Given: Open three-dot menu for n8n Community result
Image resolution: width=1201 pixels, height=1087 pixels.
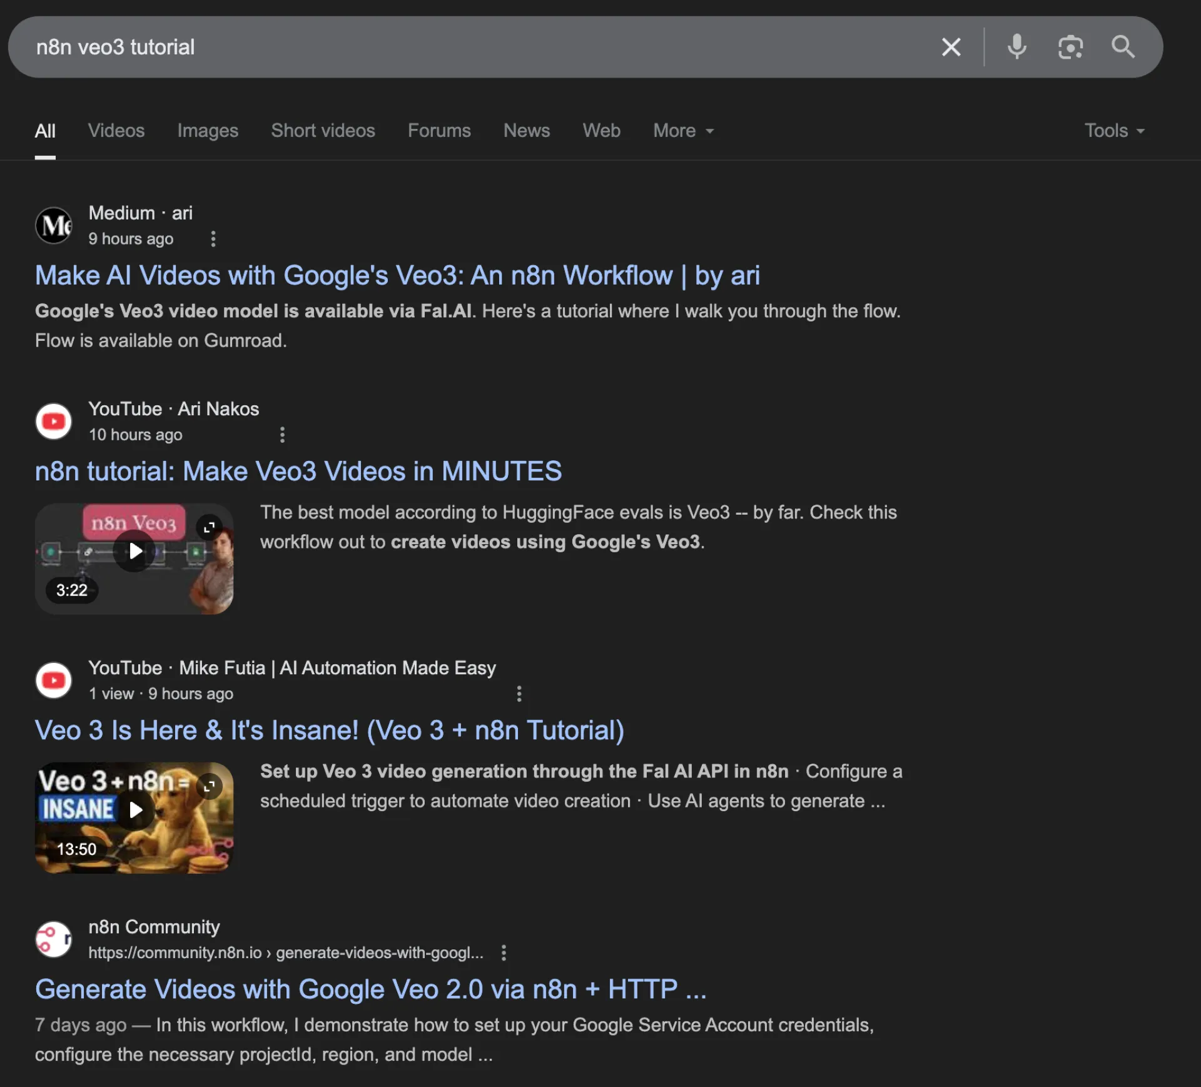Looking at the screenshot, I should point(504,953).
